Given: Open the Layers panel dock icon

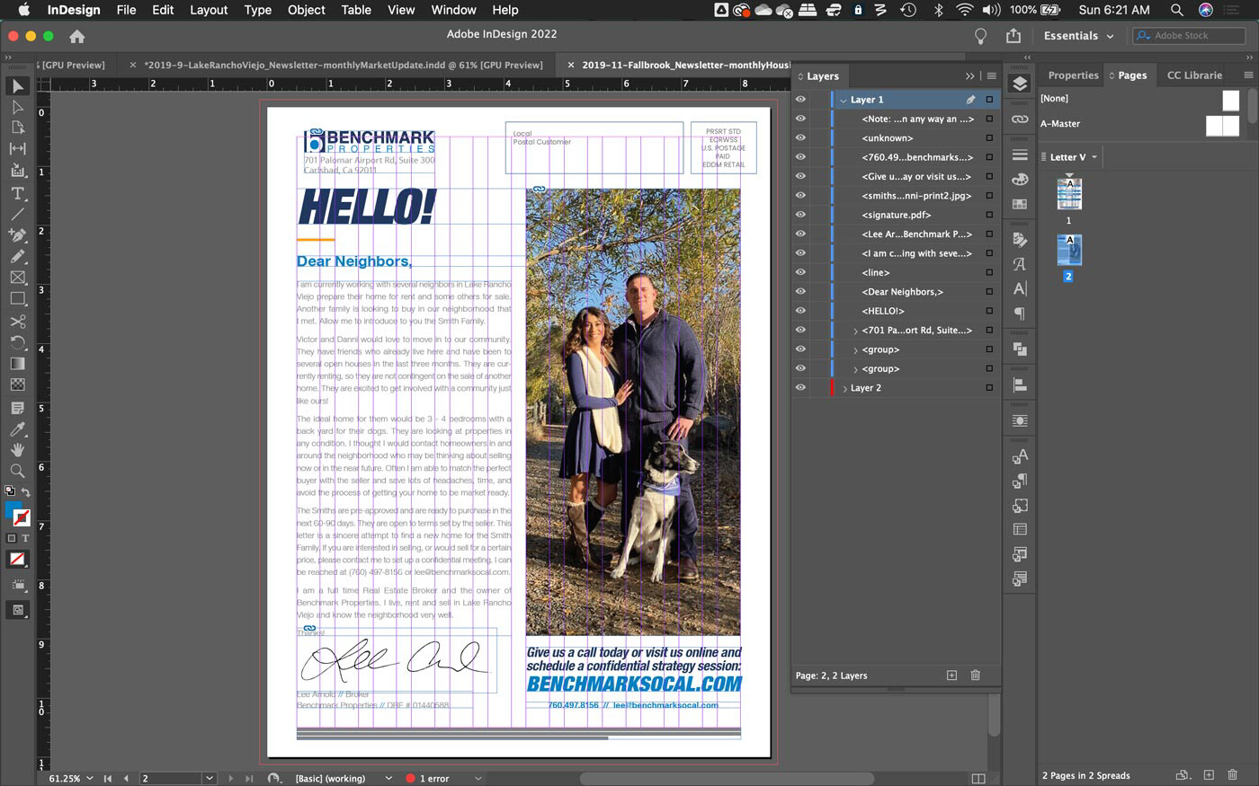Looking at the screenshot, I should coord(1020,84).
